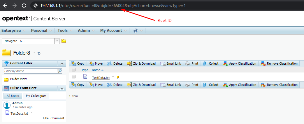
Task: Click the go-up-one-level folder icon
Action: [64, 41]
